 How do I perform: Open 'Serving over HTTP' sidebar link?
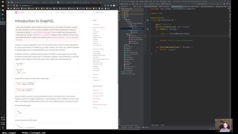click(98, 96)
